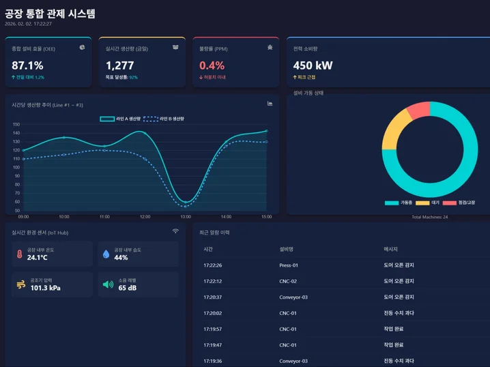
Task: Click the boxes icon on 실시간 생산량 card
Action: pos(175,48)
